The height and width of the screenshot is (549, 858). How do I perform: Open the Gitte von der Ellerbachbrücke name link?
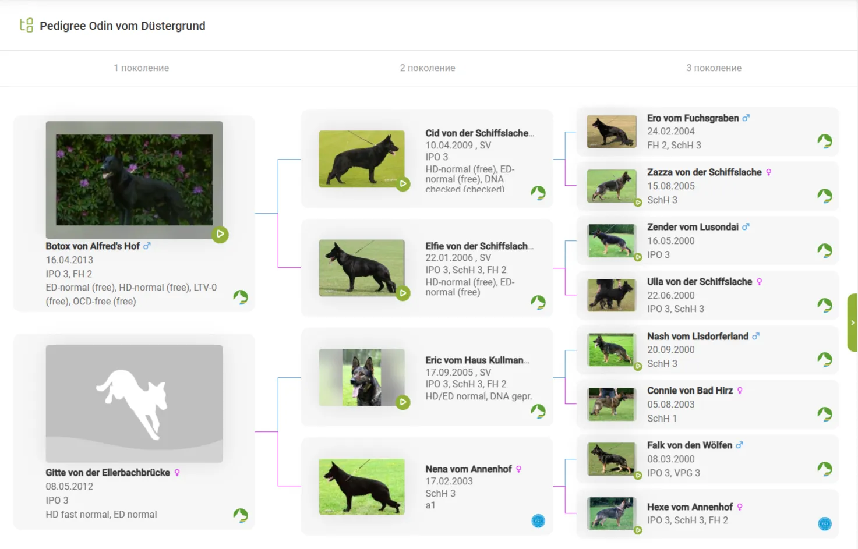[108, 473]
